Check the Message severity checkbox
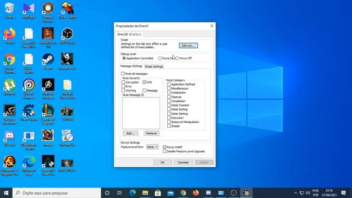This screenshot has height=198, width=352. point(144,90)
